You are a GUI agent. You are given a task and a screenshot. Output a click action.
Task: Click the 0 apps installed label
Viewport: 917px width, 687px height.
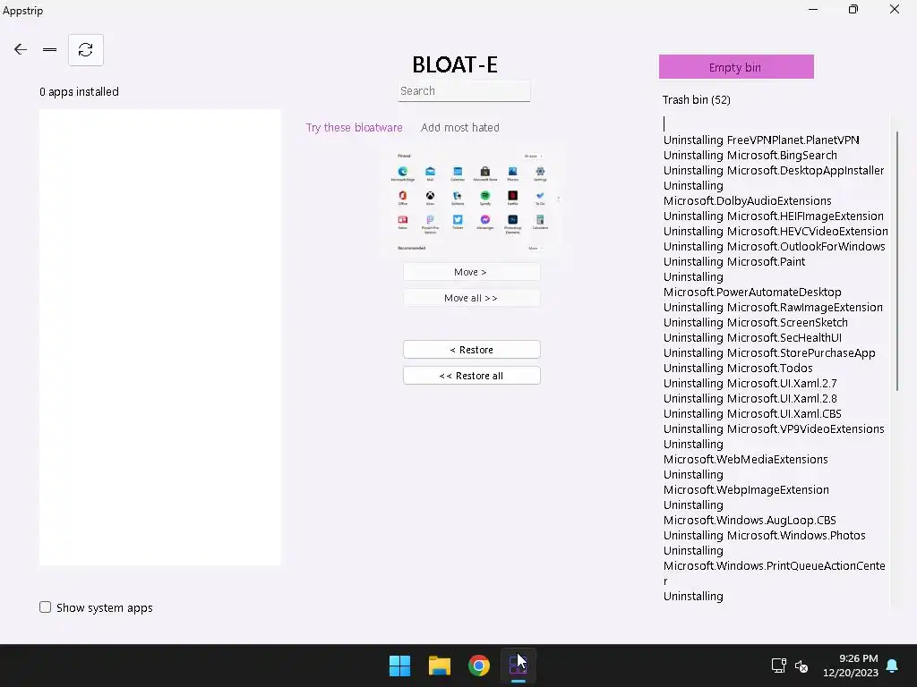click(79, 92)
